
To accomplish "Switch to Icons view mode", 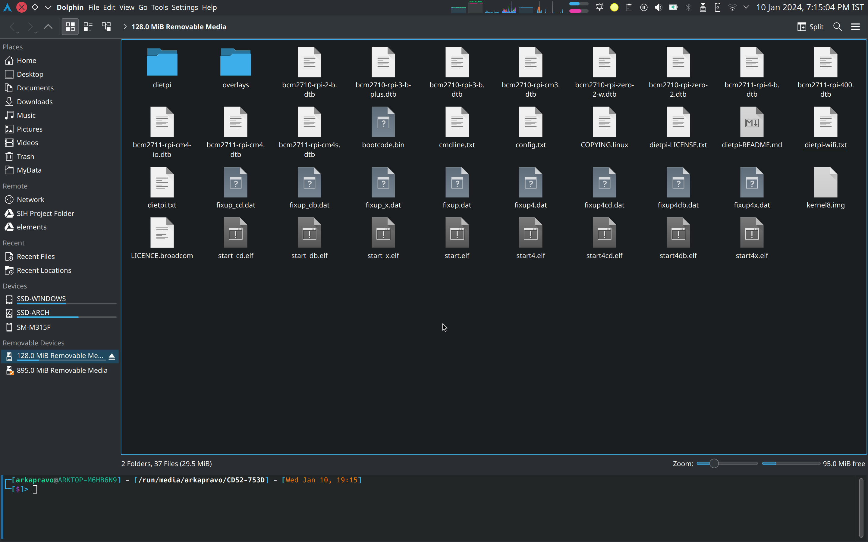I will (x=70, y=27).
